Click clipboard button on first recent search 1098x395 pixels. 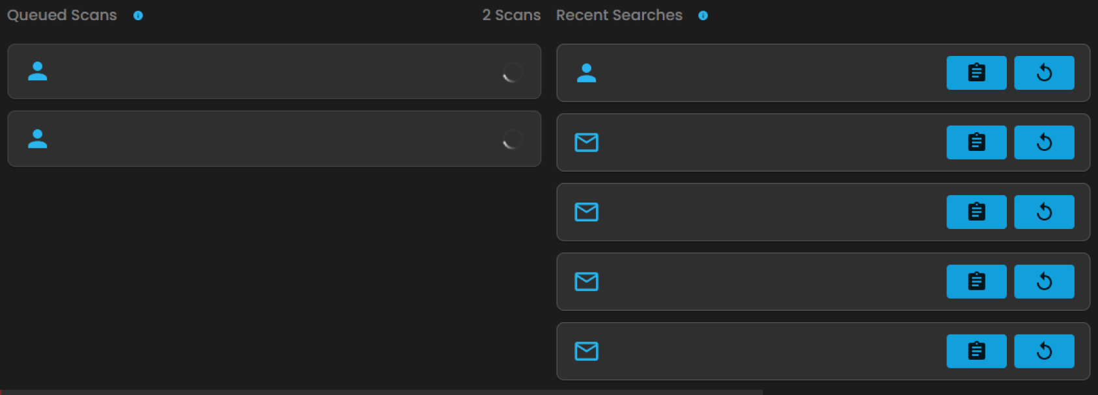[x=976, y=73]
